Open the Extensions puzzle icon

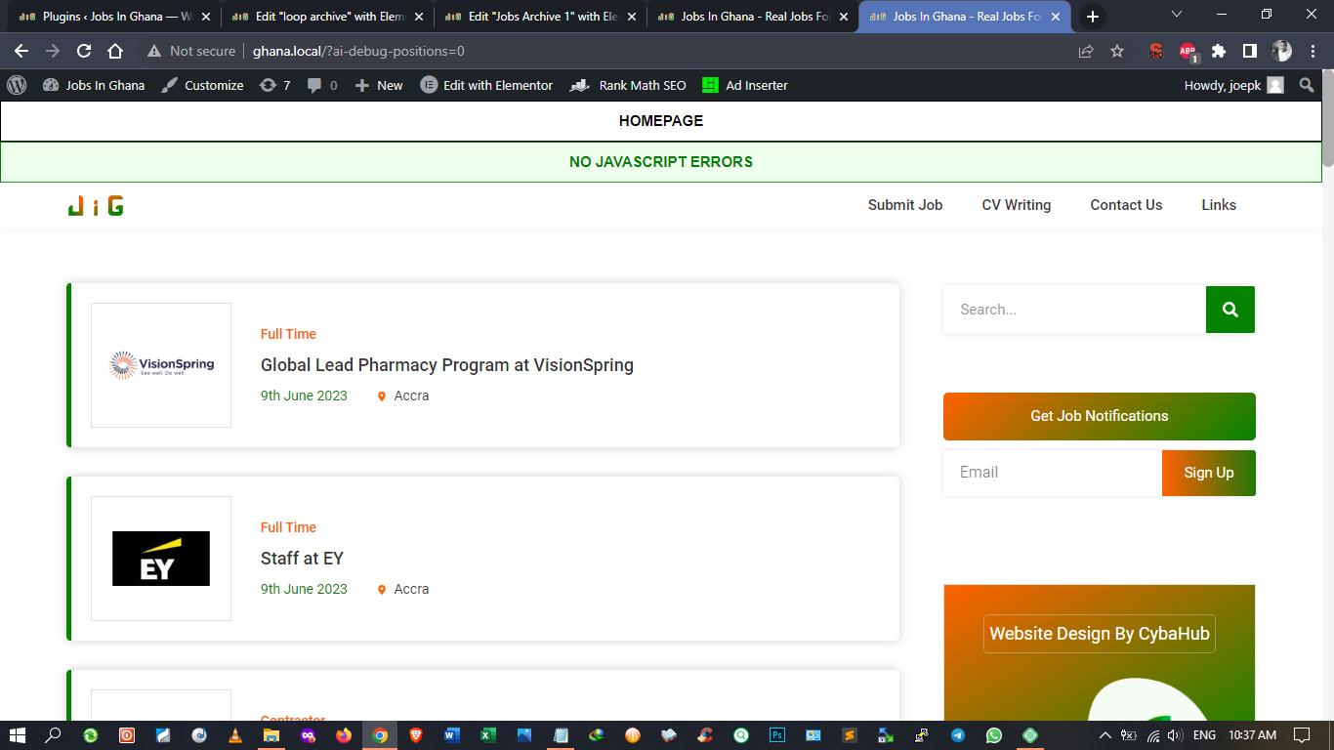click(x=1219, y=51)
